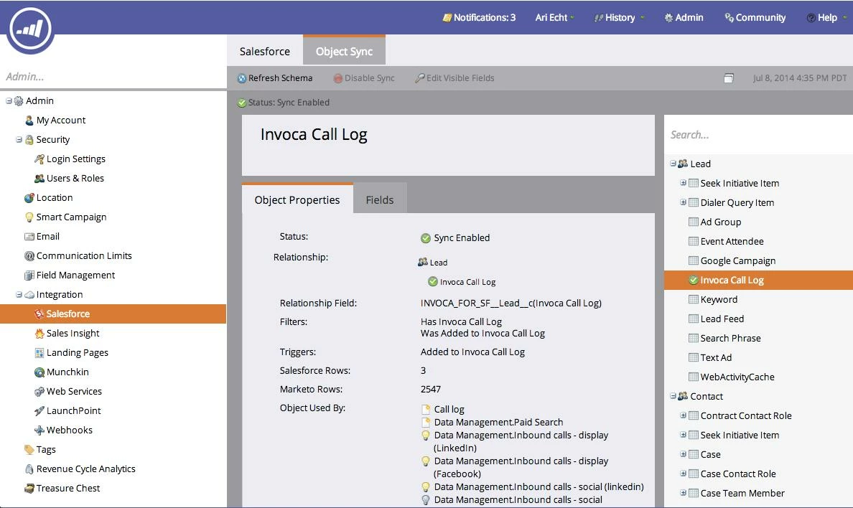Switch to Object Properties tab
Image resolution: width=853 pixels, height=508 pixels.
click(x=297, y=199)
